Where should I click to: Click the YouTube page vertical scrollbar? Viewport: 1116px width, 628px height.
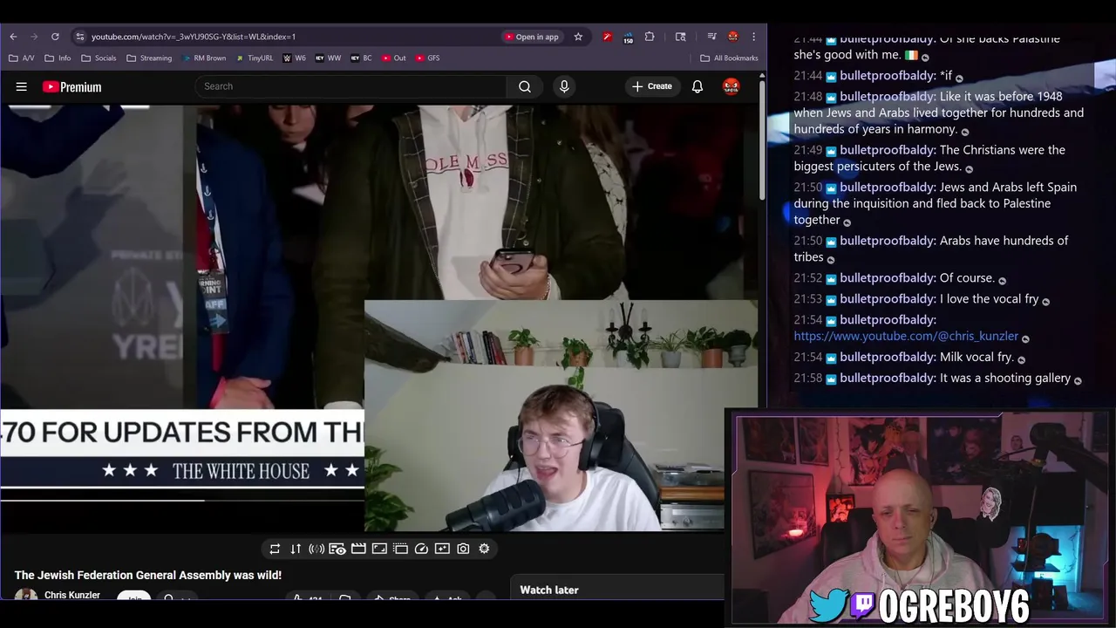point(762,138)
